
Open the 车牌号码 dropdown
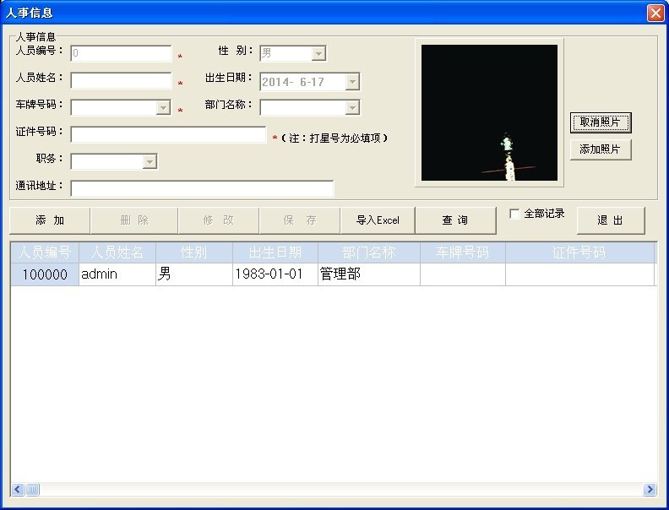coord(164,108)
